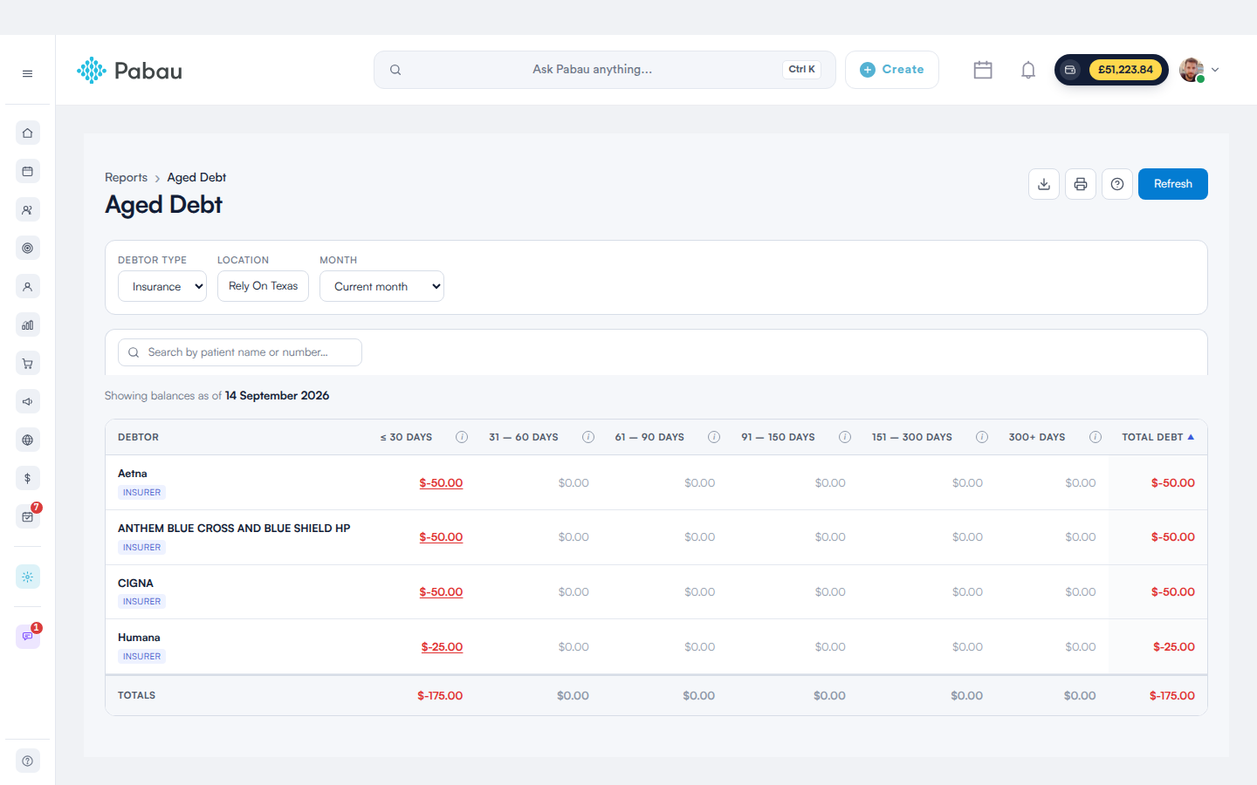This screenshot has width=1257, height=785.
Task: Click the Pabau logo
Action: pos(129,70)
